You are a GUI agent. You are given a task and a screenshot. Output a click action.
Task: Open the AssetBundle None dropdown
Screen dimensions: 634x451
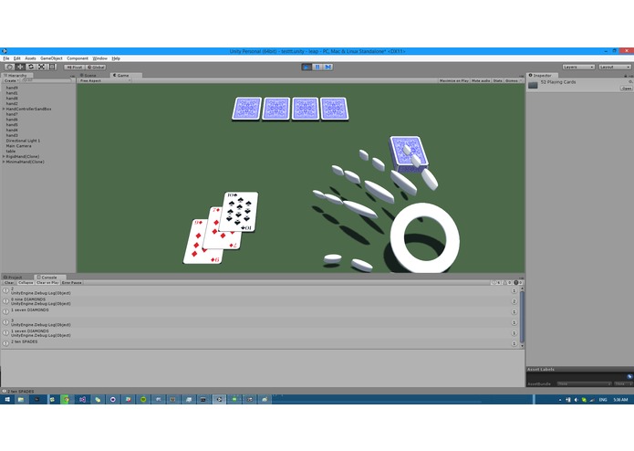584,383
